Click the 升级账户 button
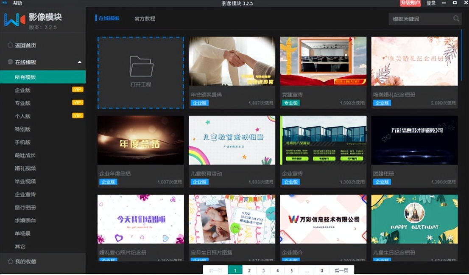The width and height of the screenshot is (469, 275). click(409, 3)
